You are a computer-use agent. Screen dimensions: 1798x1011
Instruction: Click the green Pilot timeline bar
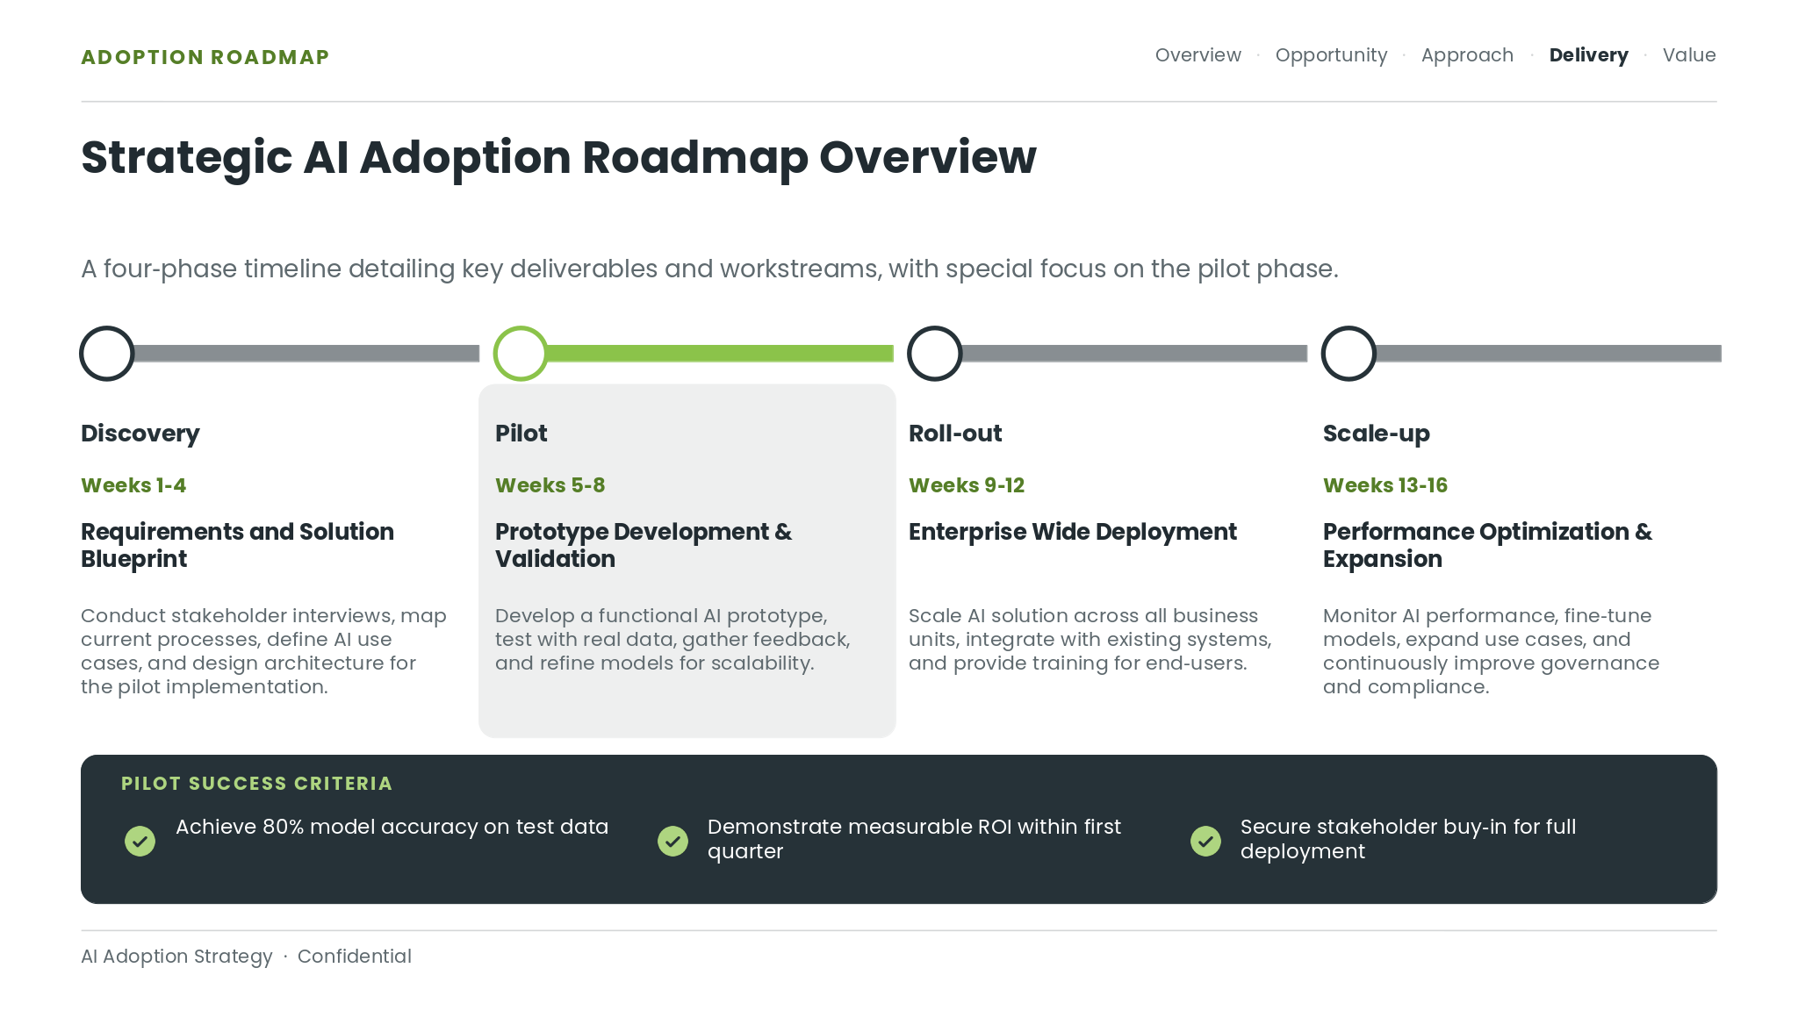click(x=720, y=354)
